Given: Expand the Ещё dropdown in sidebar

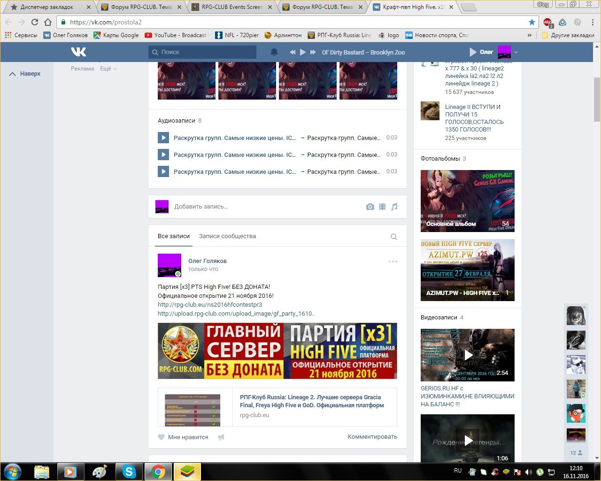Looking at the screenshot, I should (x=108, y=69).
